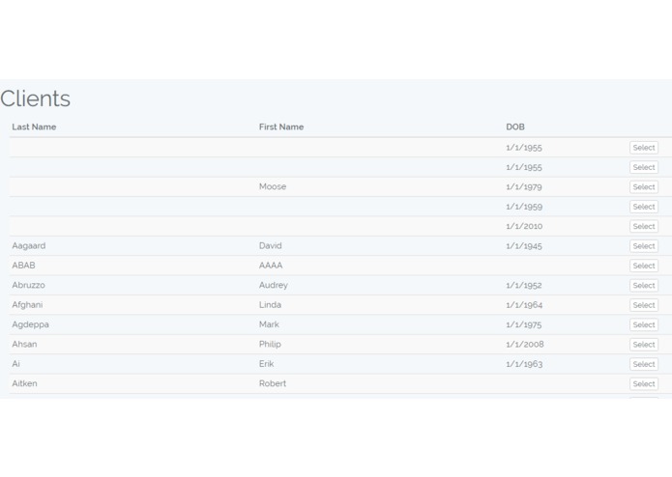
Task: Click the Ahsan last name cell
Action: pyautogui.click(x=24, y=345)
